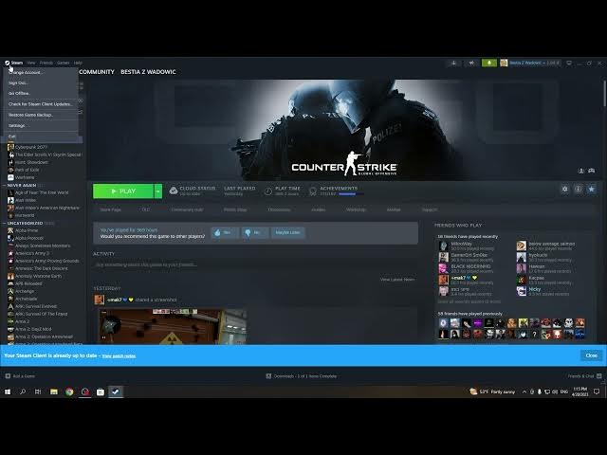Screen dimensions: 607x455
Task: Click the Steam taskbar icon
Action: click(x=116, y=391)
